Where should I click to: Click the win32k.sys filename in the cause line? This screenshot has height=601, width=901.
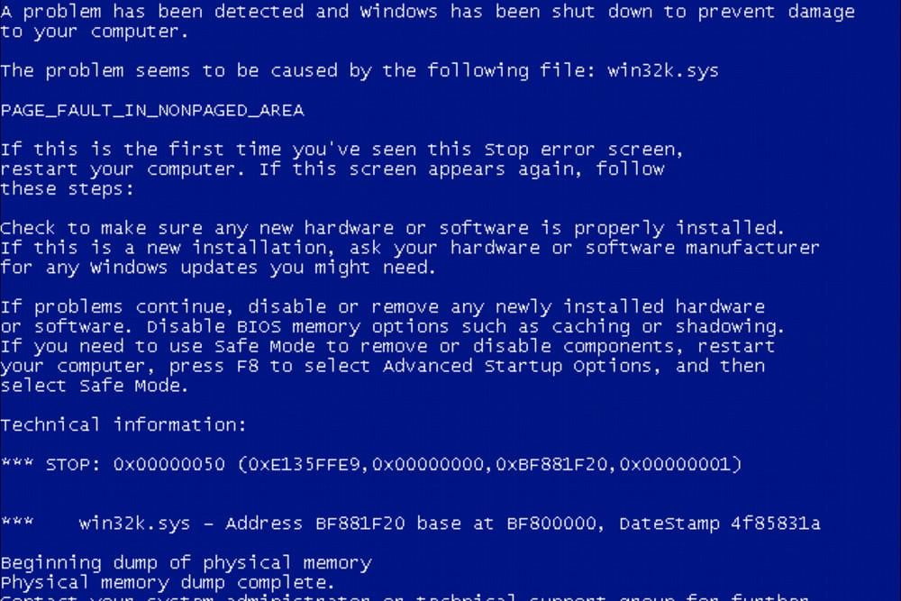pyautogui.click(x=662, y=70)
